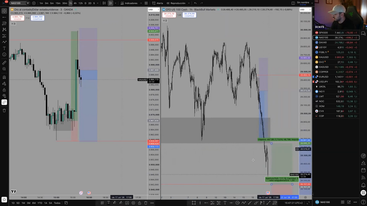367x206 pixels.
Task: Click the add symbol plus button
Action: 34,3
